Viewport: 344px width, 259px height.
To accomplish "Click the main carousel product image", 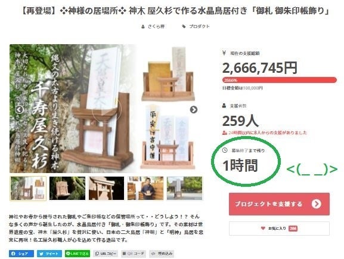I will point(106,109).
